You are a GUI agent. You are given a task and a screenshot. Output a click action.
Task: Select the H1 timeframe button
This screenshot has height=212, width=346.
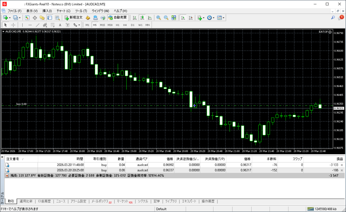point(118,25)
